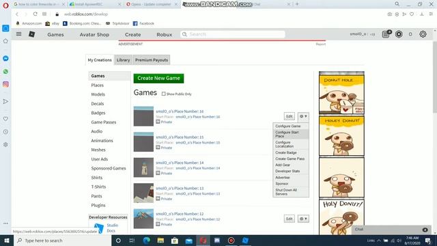Open Opera sidebar history clock icon
Viewport: 437px width, 246px height.
click(x=5, y=132)
